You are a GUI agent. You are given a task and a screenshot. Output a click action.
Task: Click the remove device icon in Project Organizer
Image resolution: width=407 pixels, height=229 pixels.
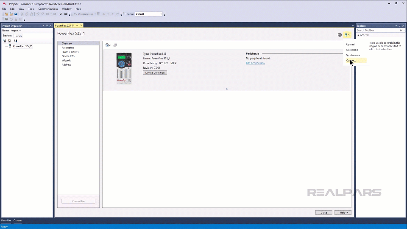(x=9, y=41)
